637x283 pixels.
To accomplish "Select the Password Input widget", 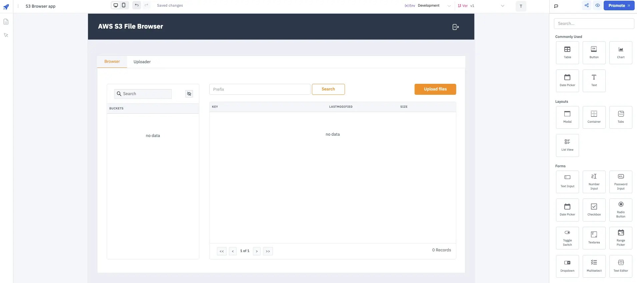I will pos(621,182).
